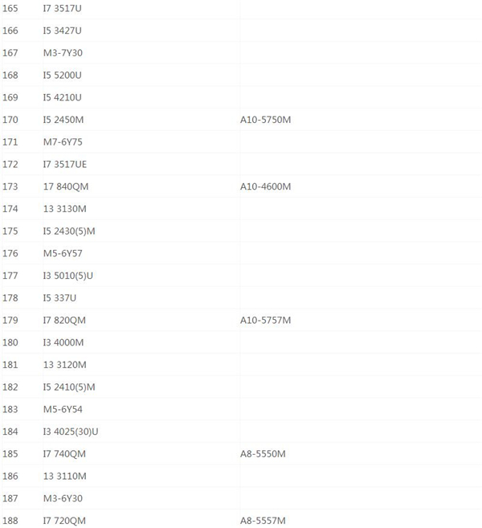The width and height of the screenshot is (482, 528).
Task: Click the I5 2430(5)M entry
Action: (x=69, y=231)
